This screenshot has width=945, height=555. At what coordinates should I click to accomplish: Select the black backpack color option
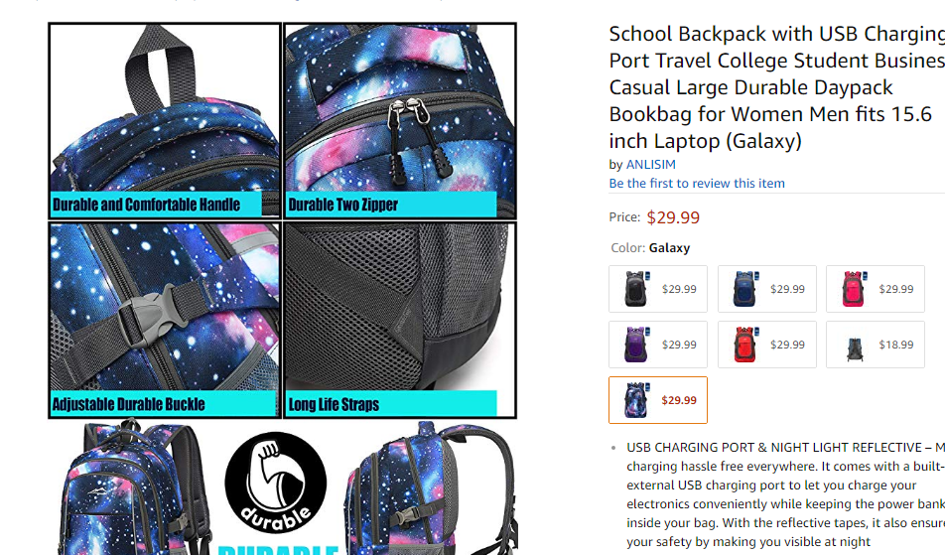657,289
